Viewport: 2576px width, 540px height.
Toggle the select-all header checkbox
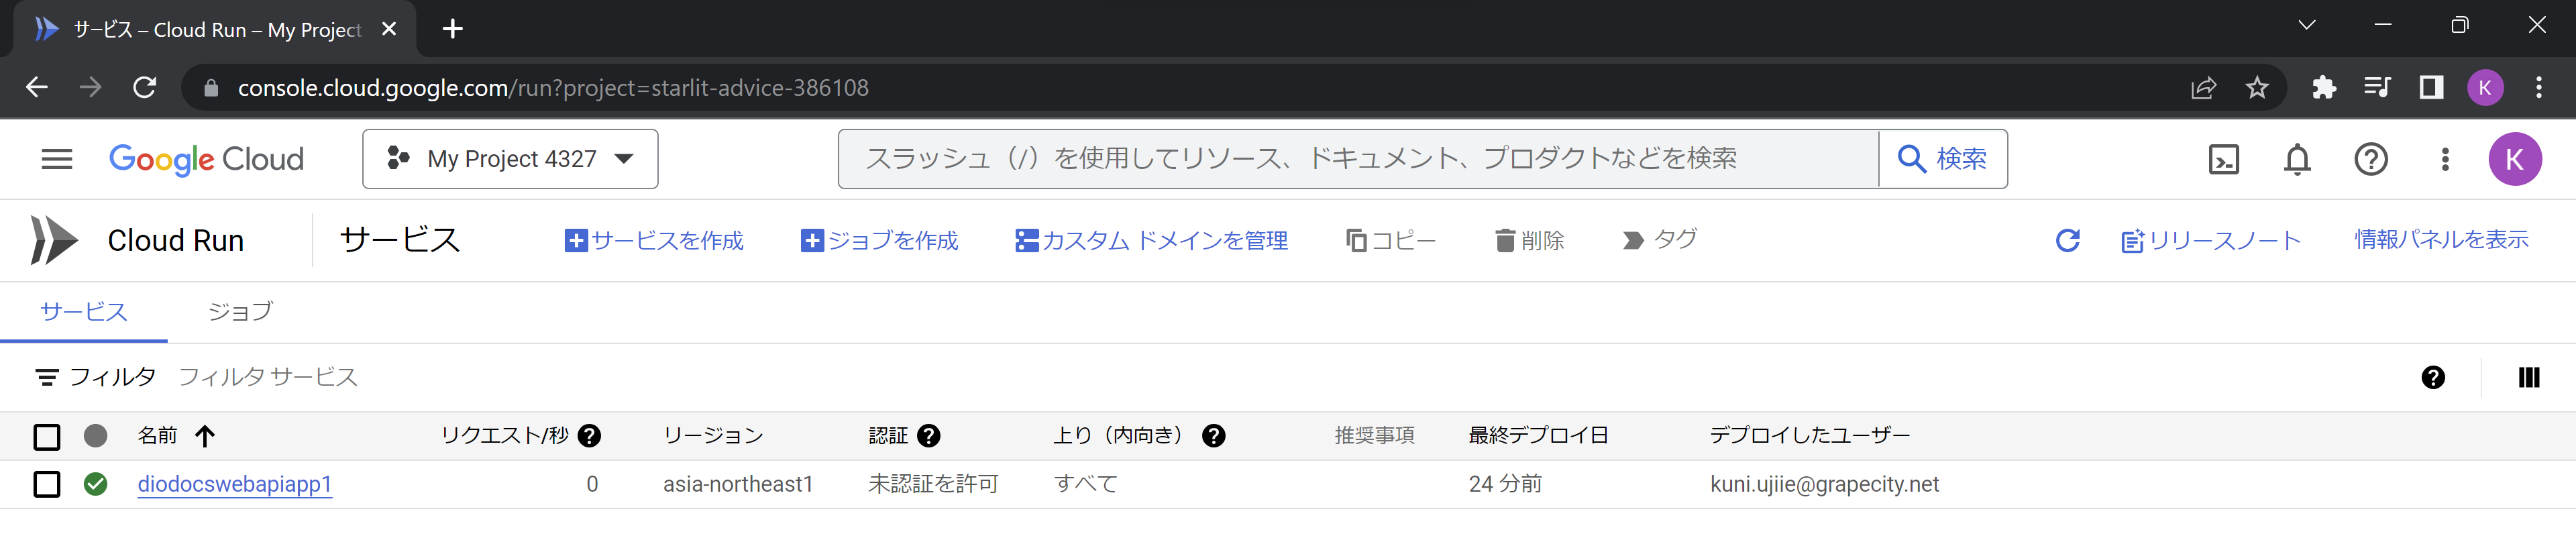tap(47, 436)
